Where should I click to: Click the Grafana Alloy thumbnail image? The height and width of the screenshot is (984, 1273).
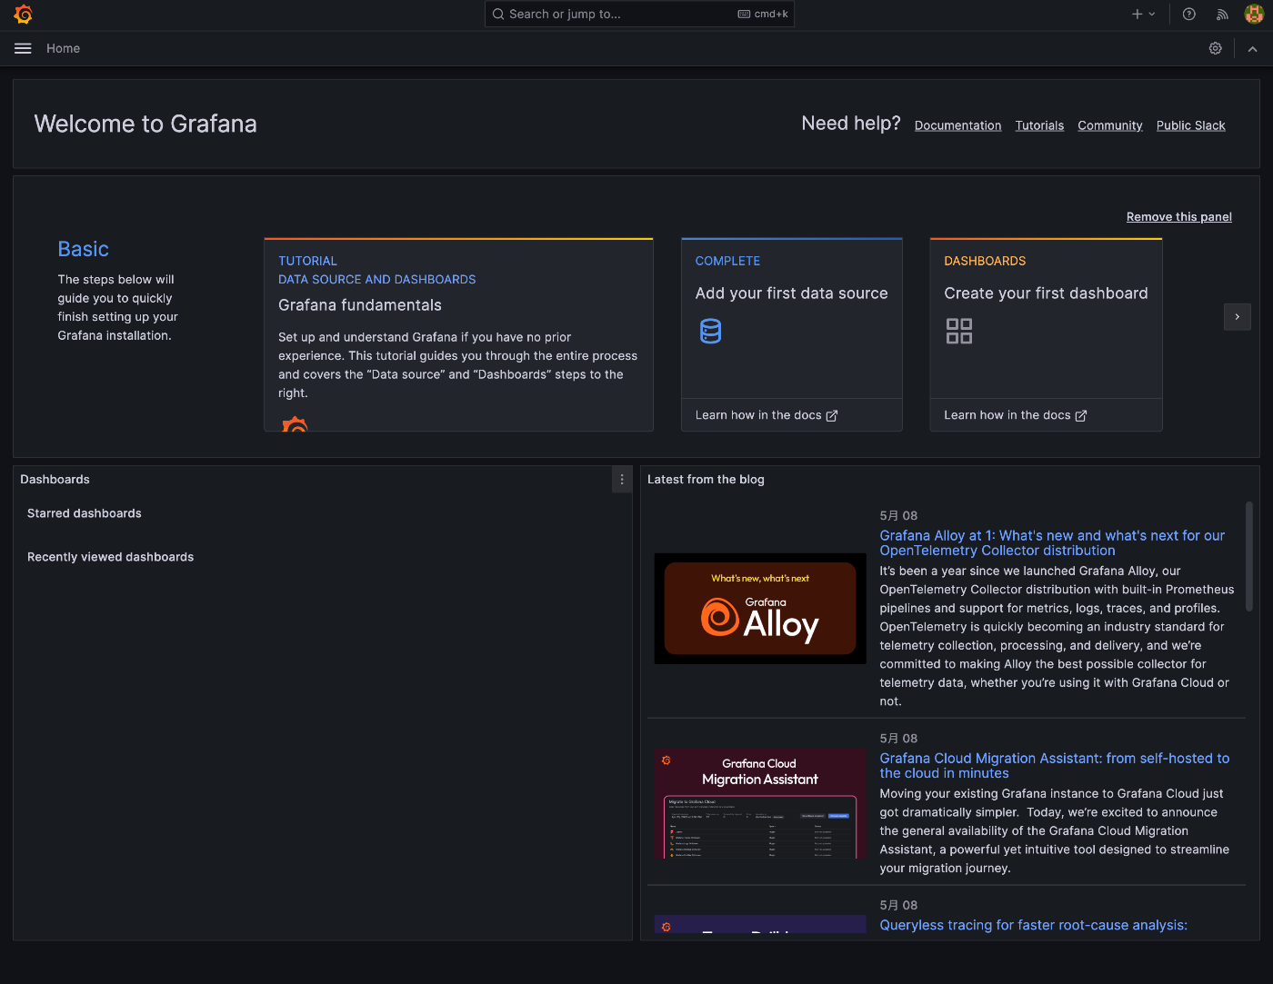tap(760, 609)
